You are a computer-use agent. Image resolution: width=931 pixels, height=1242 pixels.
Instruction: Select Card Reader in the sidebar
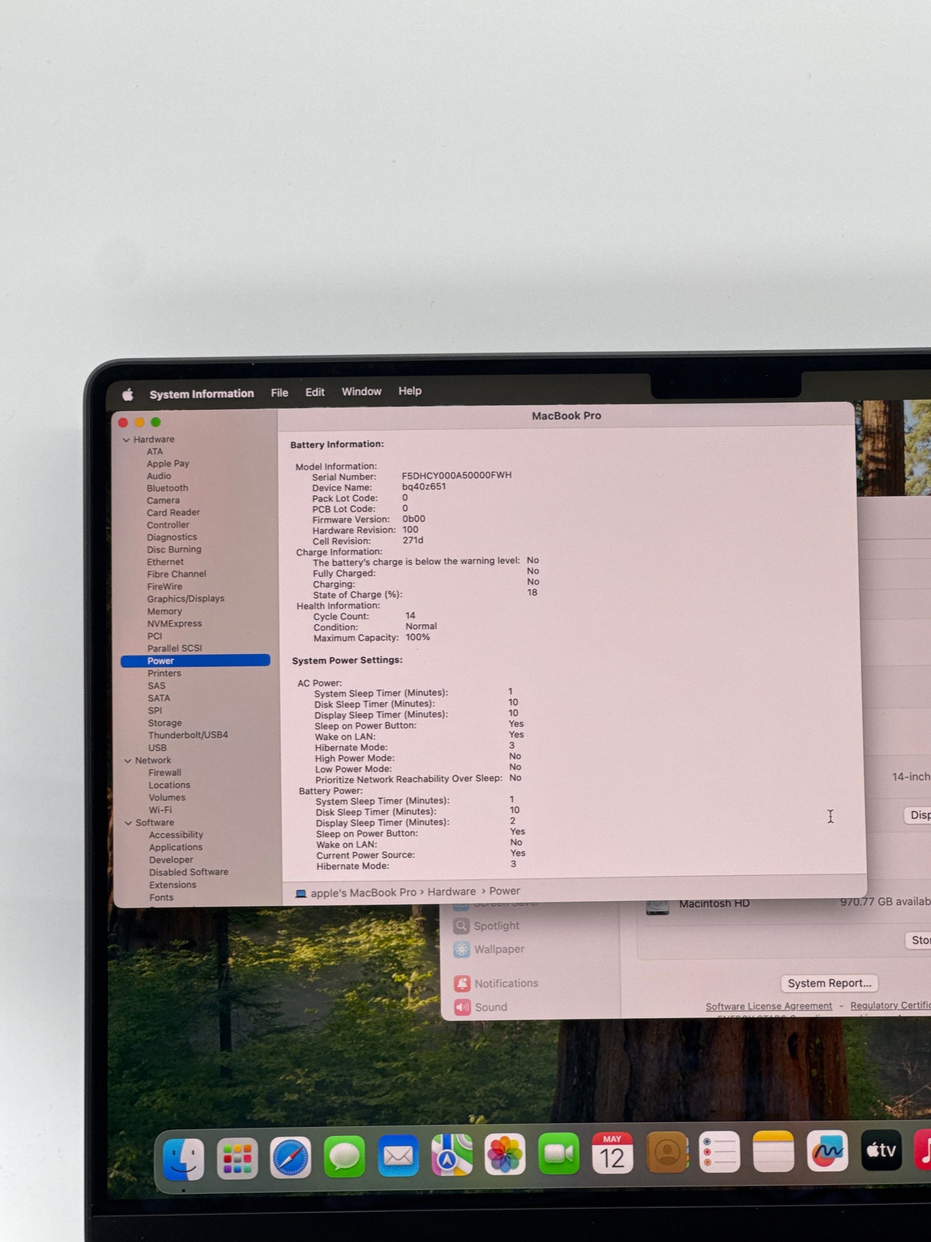173,513
